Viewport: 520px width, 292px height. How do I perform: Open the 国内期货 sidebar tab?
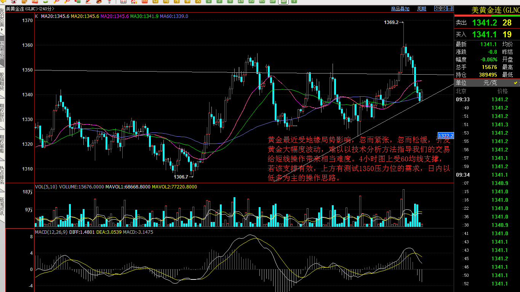(2, 50)
